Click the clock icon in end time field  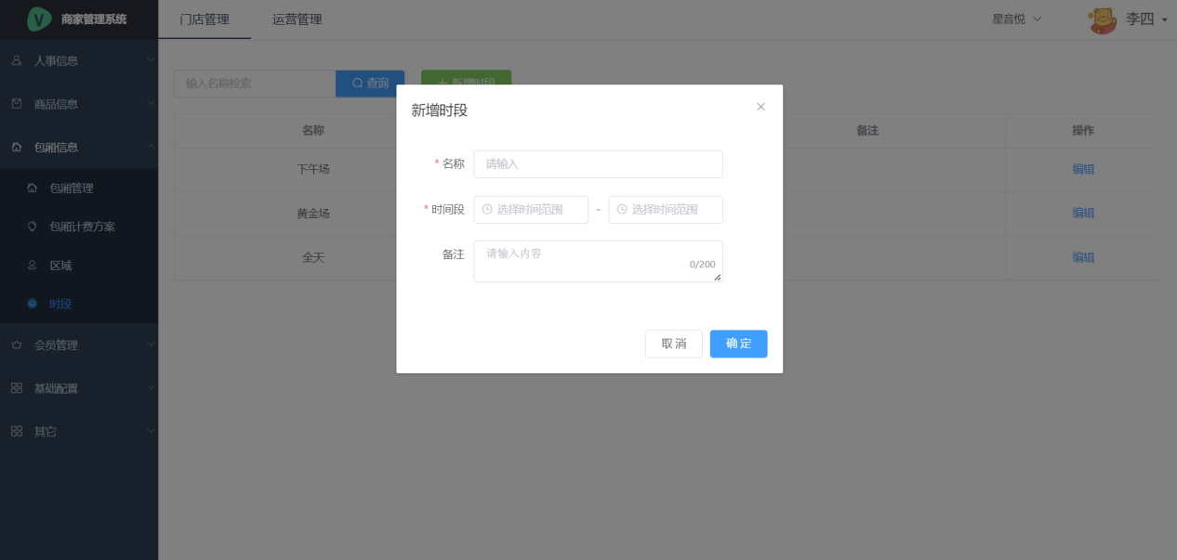[622, 210]
